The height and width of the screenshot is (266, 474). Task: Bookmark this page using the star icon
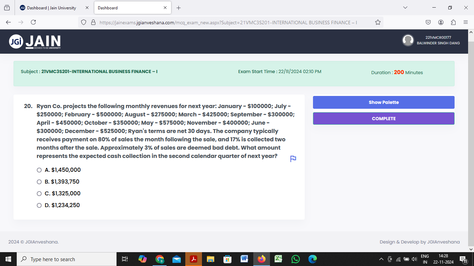click(377, 22)
